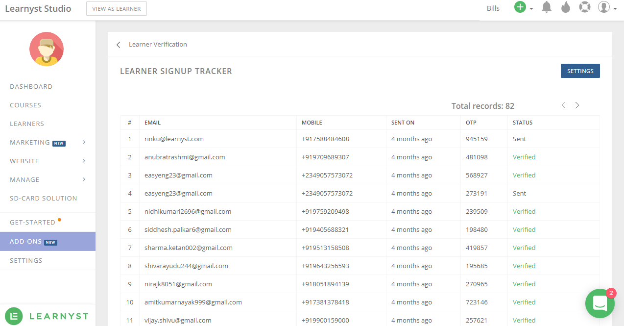Click the Learnyst logo in sidebar footer

(x=47, y=316)
